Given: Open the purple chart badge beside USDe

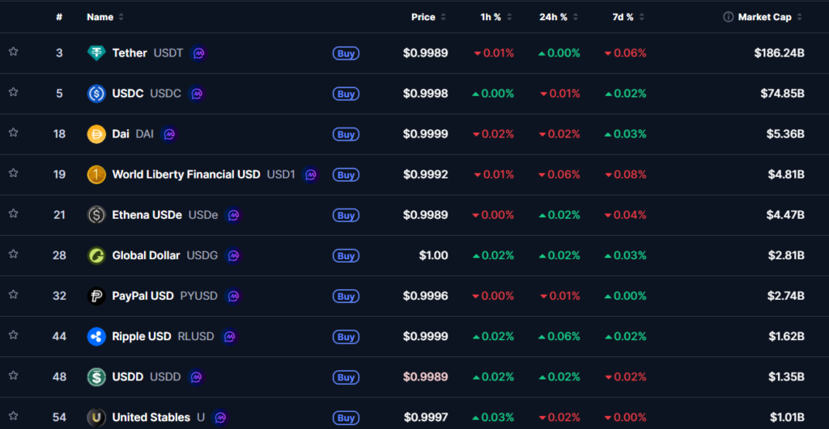Looking at the screenshot, I should coord(234,215).
